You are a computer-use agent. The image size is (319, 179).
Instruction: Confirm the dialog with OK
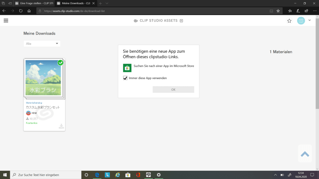[x=173, y=89]
